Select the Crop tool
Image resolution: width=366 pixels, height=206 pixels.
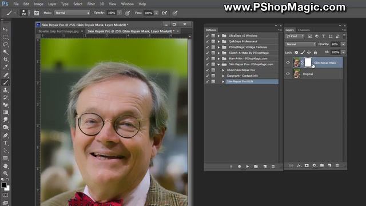(5, 60)
